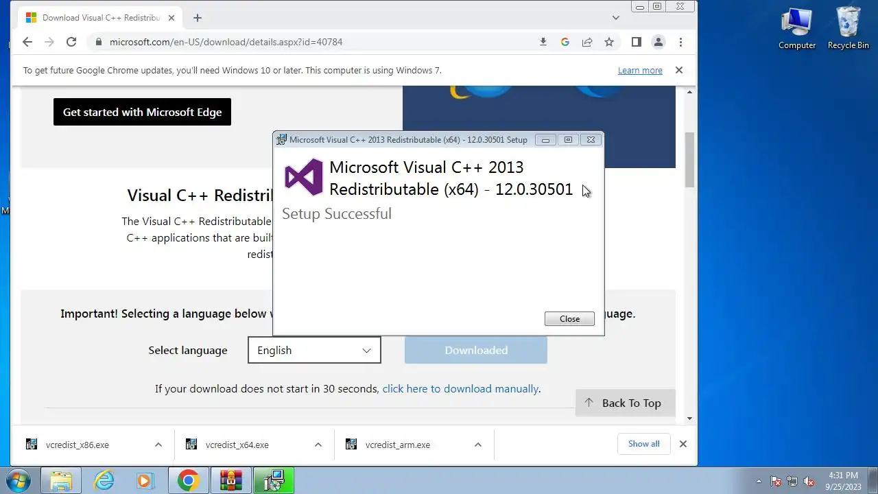Viewport: 878px width, 494px height.
Task: Open the Chrome side panel
Action: coord(637,42)
